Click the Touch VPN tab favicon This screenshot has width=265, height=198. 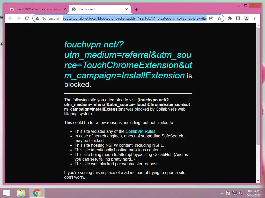click(12, 10)
